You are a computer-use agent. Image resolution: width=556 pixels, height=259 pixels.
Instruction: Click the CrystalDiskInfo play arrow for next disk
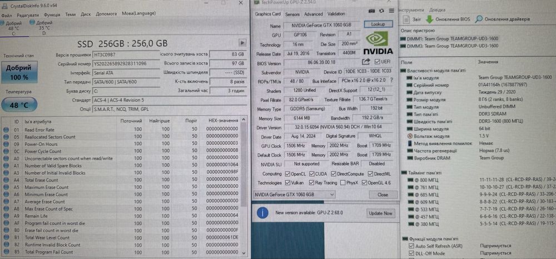pyautogui.click(x=242, y=42)
